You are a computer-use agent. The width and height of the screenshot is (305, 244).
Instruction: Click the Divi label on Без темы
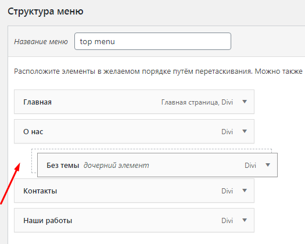(x=250, y=166)
